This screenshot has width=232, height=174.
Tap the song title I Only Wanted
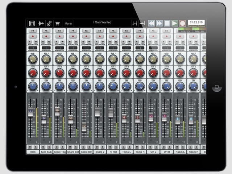(x=102, y=22)
